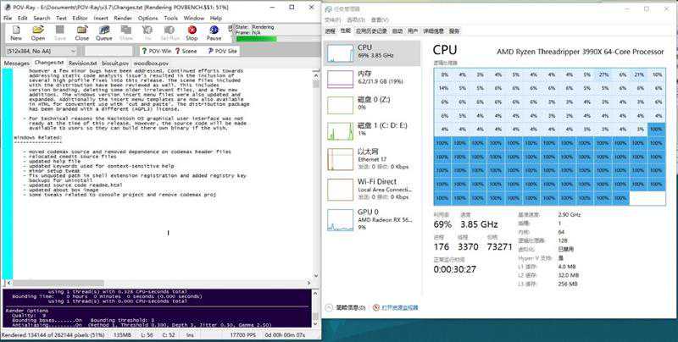This screenshot has width=678, height=342.
Task: Open the Options menu in POV-Ray
Action: pyautogui.click(x=147, y=17)
